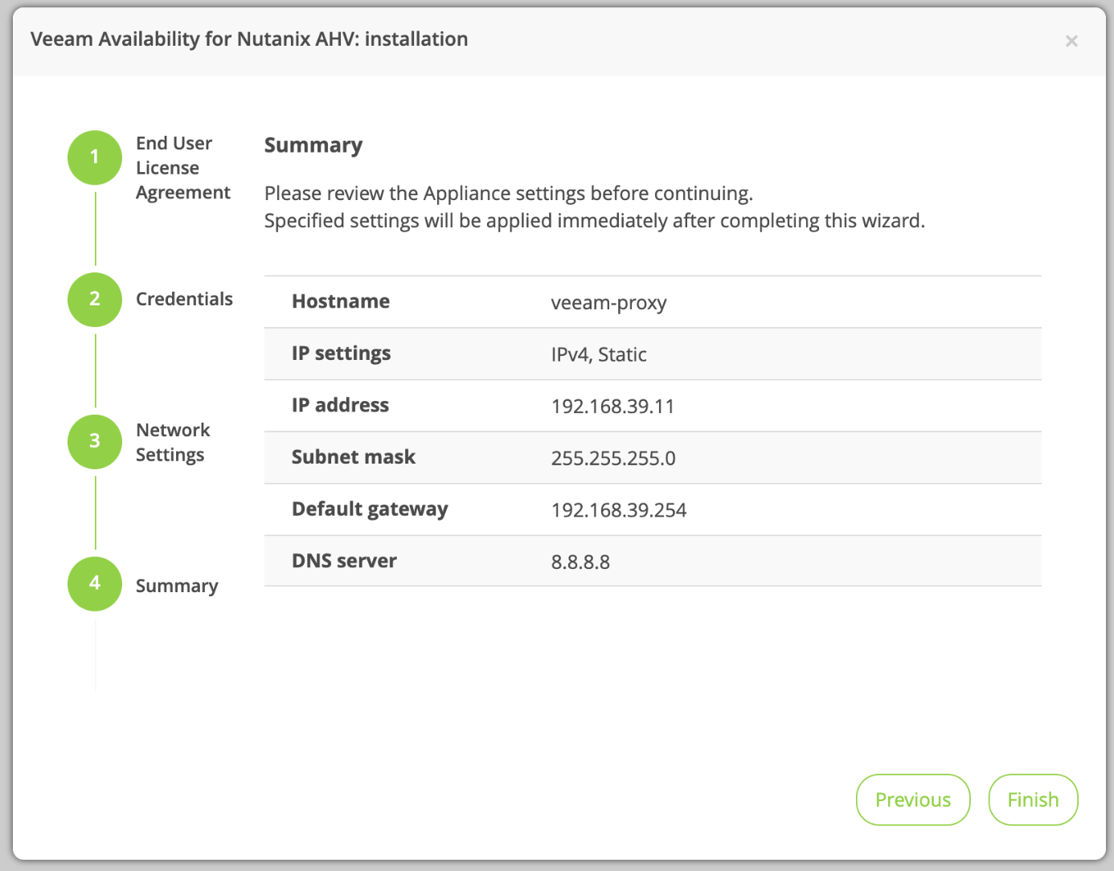Click the step 4 circle icon
The height and width of the screenshot is (871, 1114).
(95, 584)
